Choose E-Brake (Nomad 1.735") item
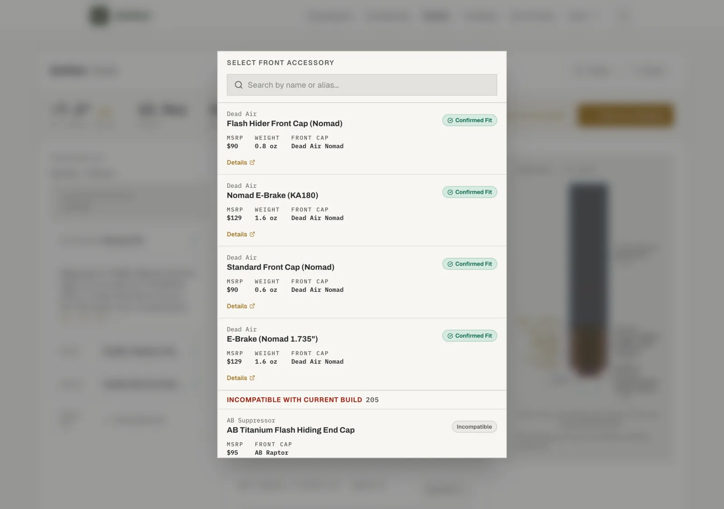Viewport: 724px width, 509px height. pos(362,354)
